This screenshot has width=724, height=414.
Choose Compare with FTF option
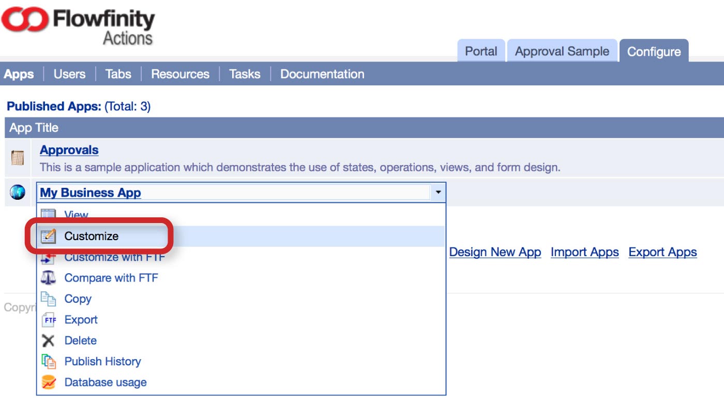pyautogui.click(x=111, y=278)
